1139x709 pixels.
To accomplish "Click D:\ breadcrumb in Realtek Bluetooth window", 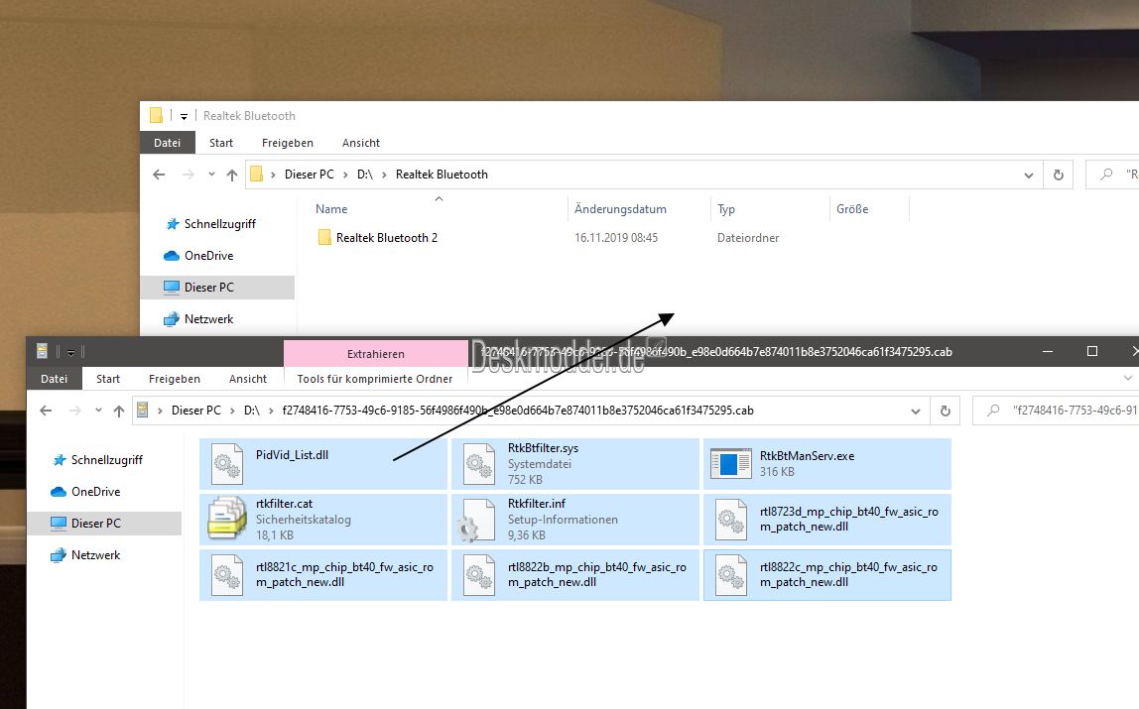I will tap(365, 175).
